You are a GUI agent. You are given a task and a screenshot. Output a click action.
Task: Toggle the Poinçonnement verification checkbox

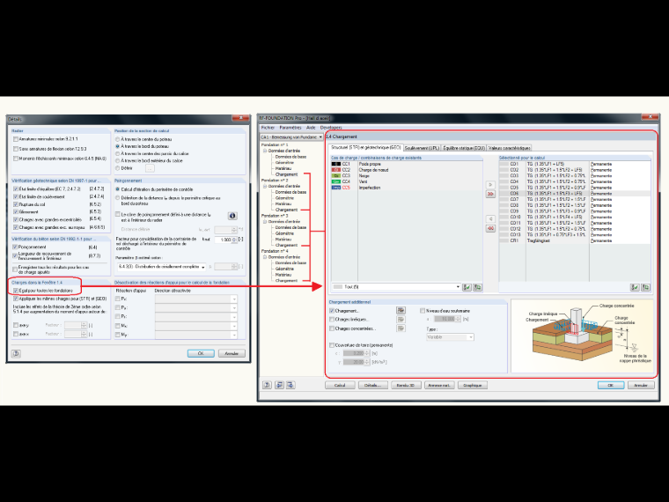15,247
